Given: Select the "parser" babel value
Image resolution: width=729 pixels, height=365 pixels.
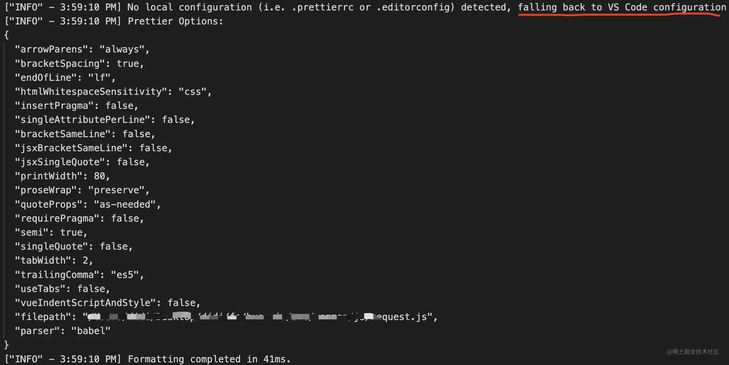Looking at the screenshot, I should (x=91, y=331).
